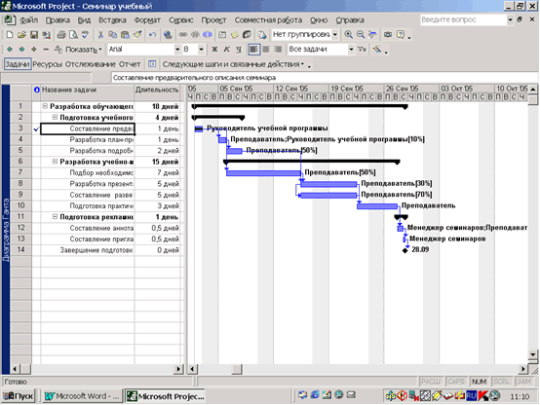The width and height of the screenshot is (540, 405).
Task: Open an existing project file
Action: [21, 34]
